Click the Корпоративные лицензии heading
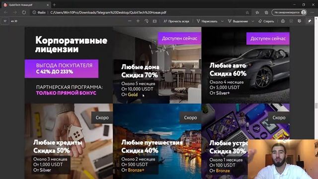The height and width of the screenshot is (179, 318). (x=71, y=45)
